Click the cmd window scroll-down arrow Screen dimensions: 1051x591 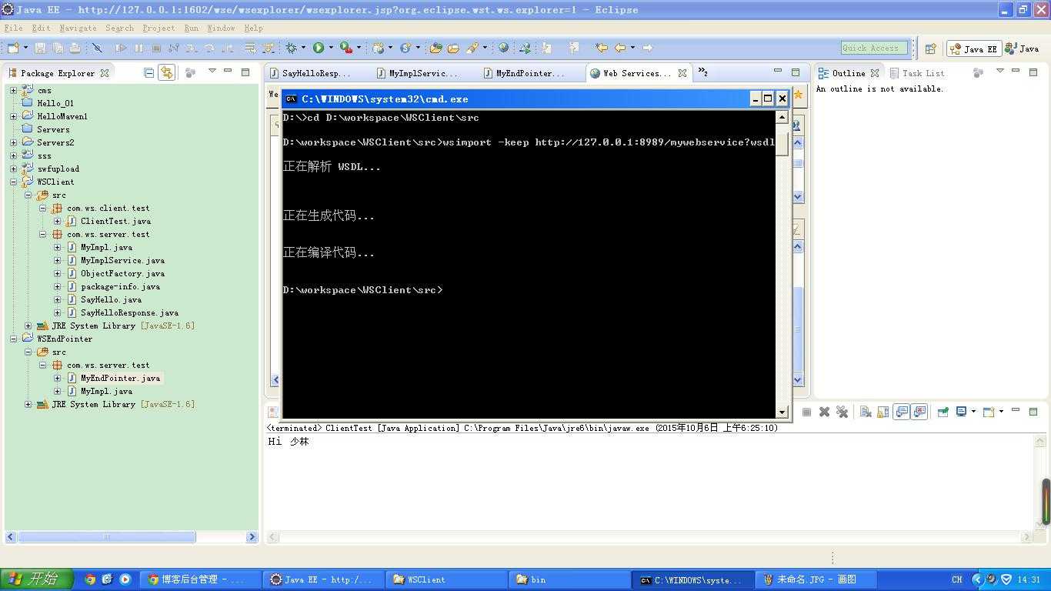click(782, 412)
